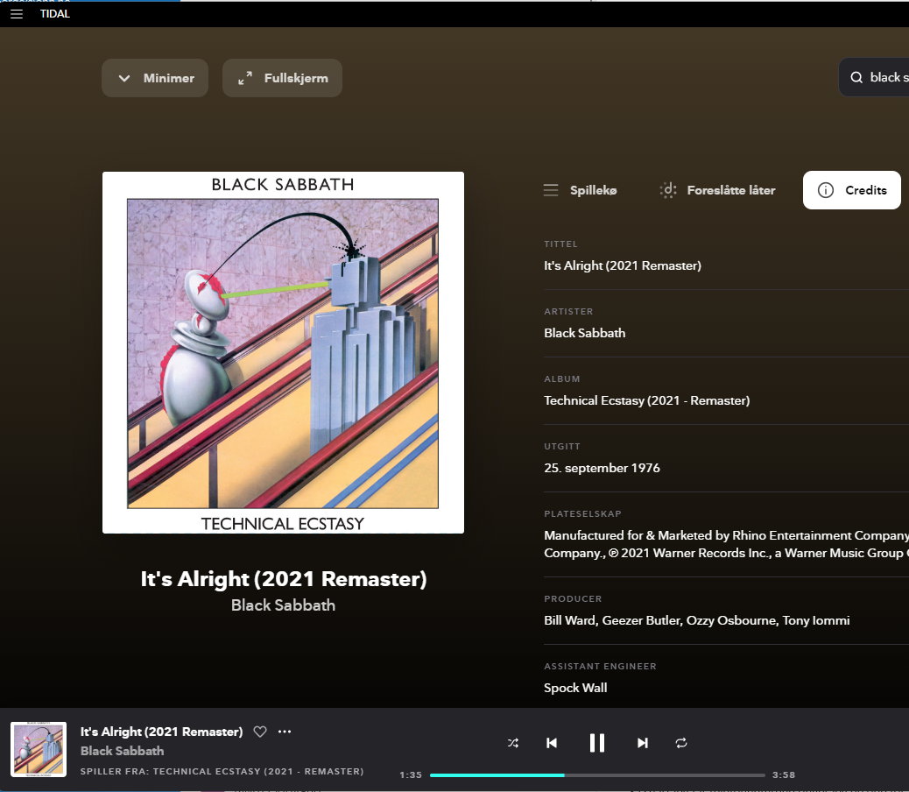This screenshot has width=909, height=792.
Task: Open the Black Sabbath artist under ARTISTER
Action: click(x=584, y=333)
